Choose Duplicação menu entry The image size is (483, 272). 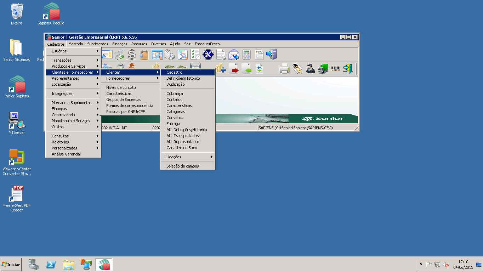(188, 84)
